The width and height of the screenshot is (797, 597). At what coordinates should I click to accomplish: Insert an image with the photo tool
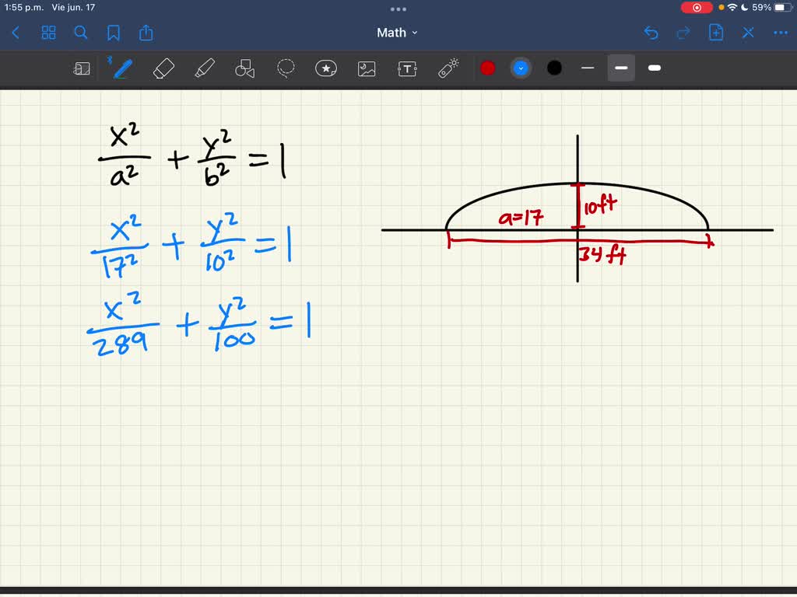pos(366,68)
